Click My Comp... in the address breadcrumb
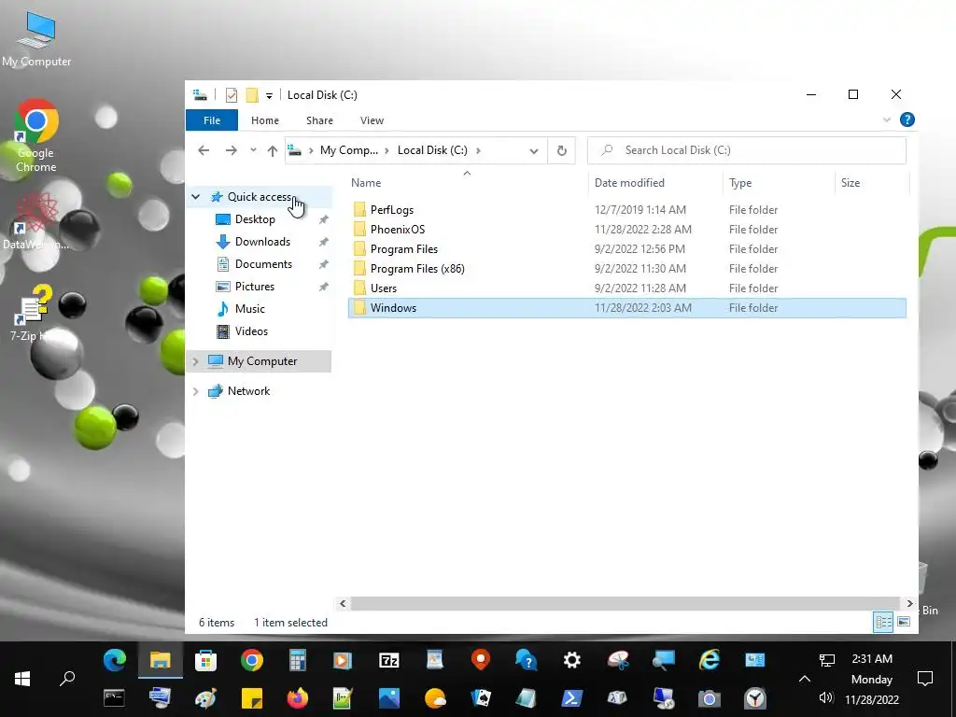Screen dimensions: 956x717 tap(349, 150)
